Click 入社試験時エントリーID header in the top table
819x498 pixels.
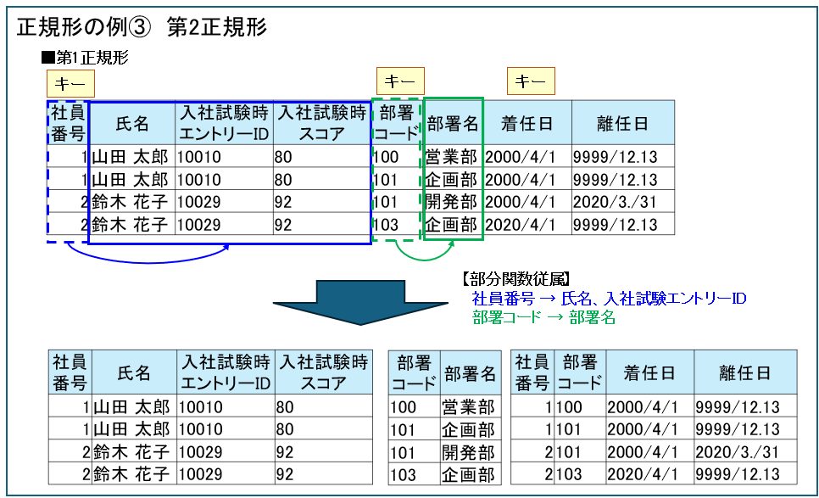pyautogui.click(x=224, y=123)
